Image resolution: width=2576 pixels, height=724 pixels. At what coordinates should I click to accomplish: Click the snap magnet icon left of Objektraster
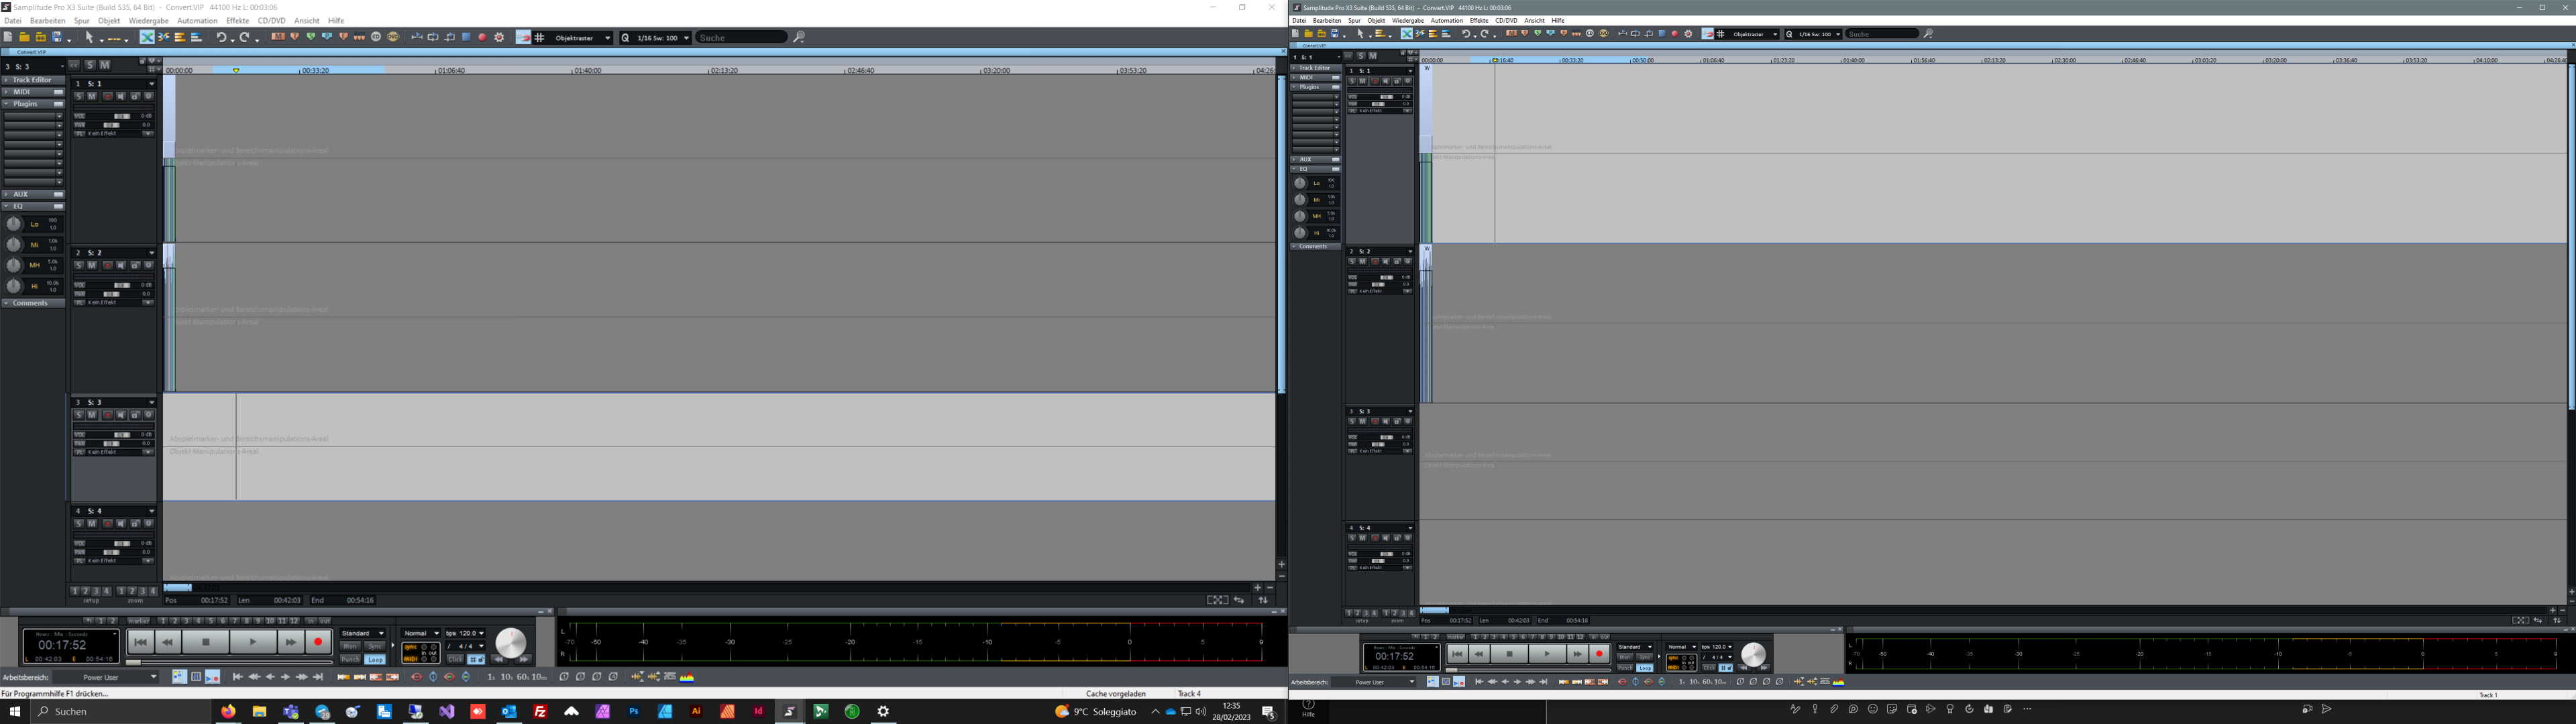click(523, 38)
